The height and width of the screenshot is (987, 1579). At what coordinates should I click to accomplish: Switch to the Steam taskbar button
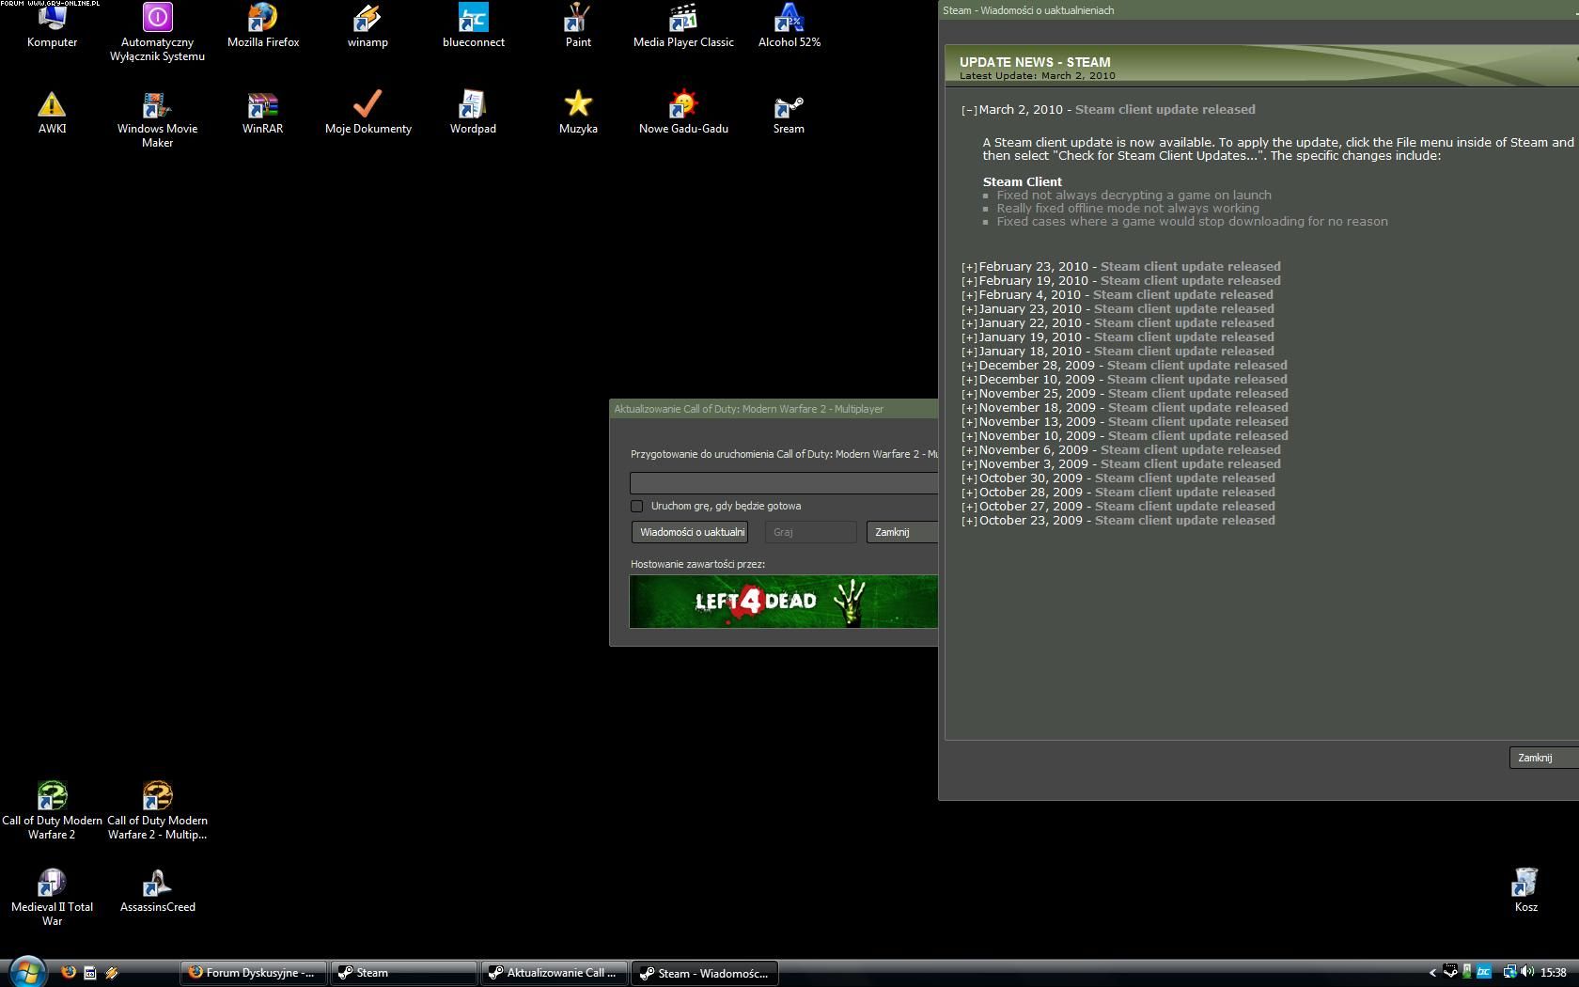[403, 973]
